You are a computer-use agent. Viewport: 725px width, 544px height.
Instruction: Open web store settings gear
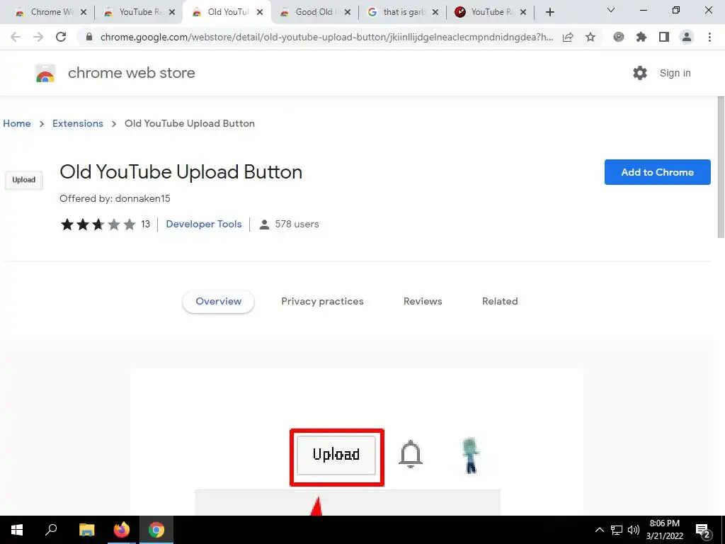[x=640, y=73]
